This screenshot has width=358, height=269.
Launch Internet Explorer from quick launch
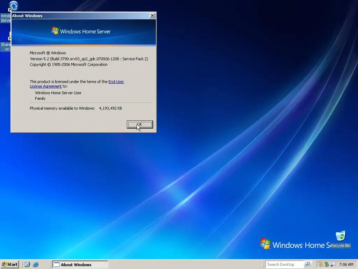[x=36, y=264]
